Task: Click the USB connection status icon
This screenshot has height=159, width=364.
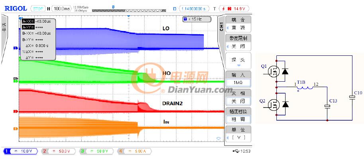Action: click(x=236, y=151)
